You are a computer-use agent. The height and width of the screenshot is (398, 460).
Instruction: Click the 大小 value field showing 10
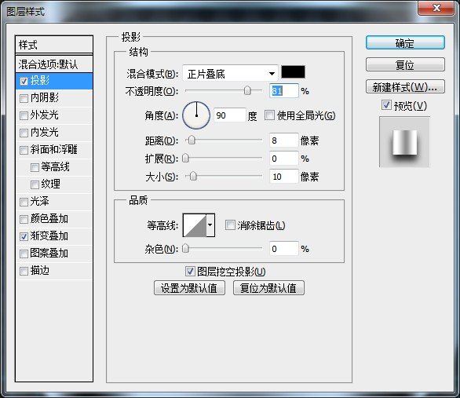(283, 177)
